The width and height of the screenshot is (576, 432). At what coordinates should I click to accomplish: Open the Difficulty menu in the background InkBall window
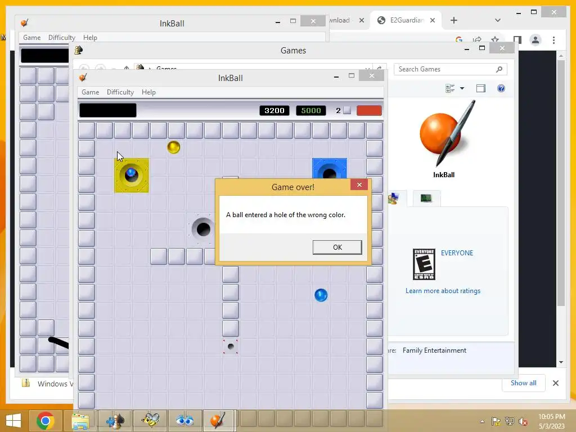[62, 38]
